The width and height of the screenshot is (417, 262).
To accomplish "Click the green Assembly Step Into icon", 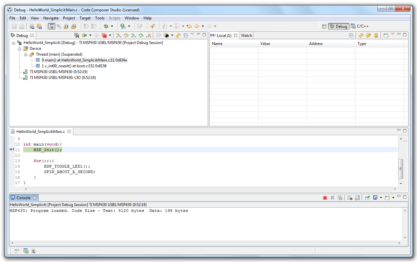I will pyautogui.click(x=134, y=35).
